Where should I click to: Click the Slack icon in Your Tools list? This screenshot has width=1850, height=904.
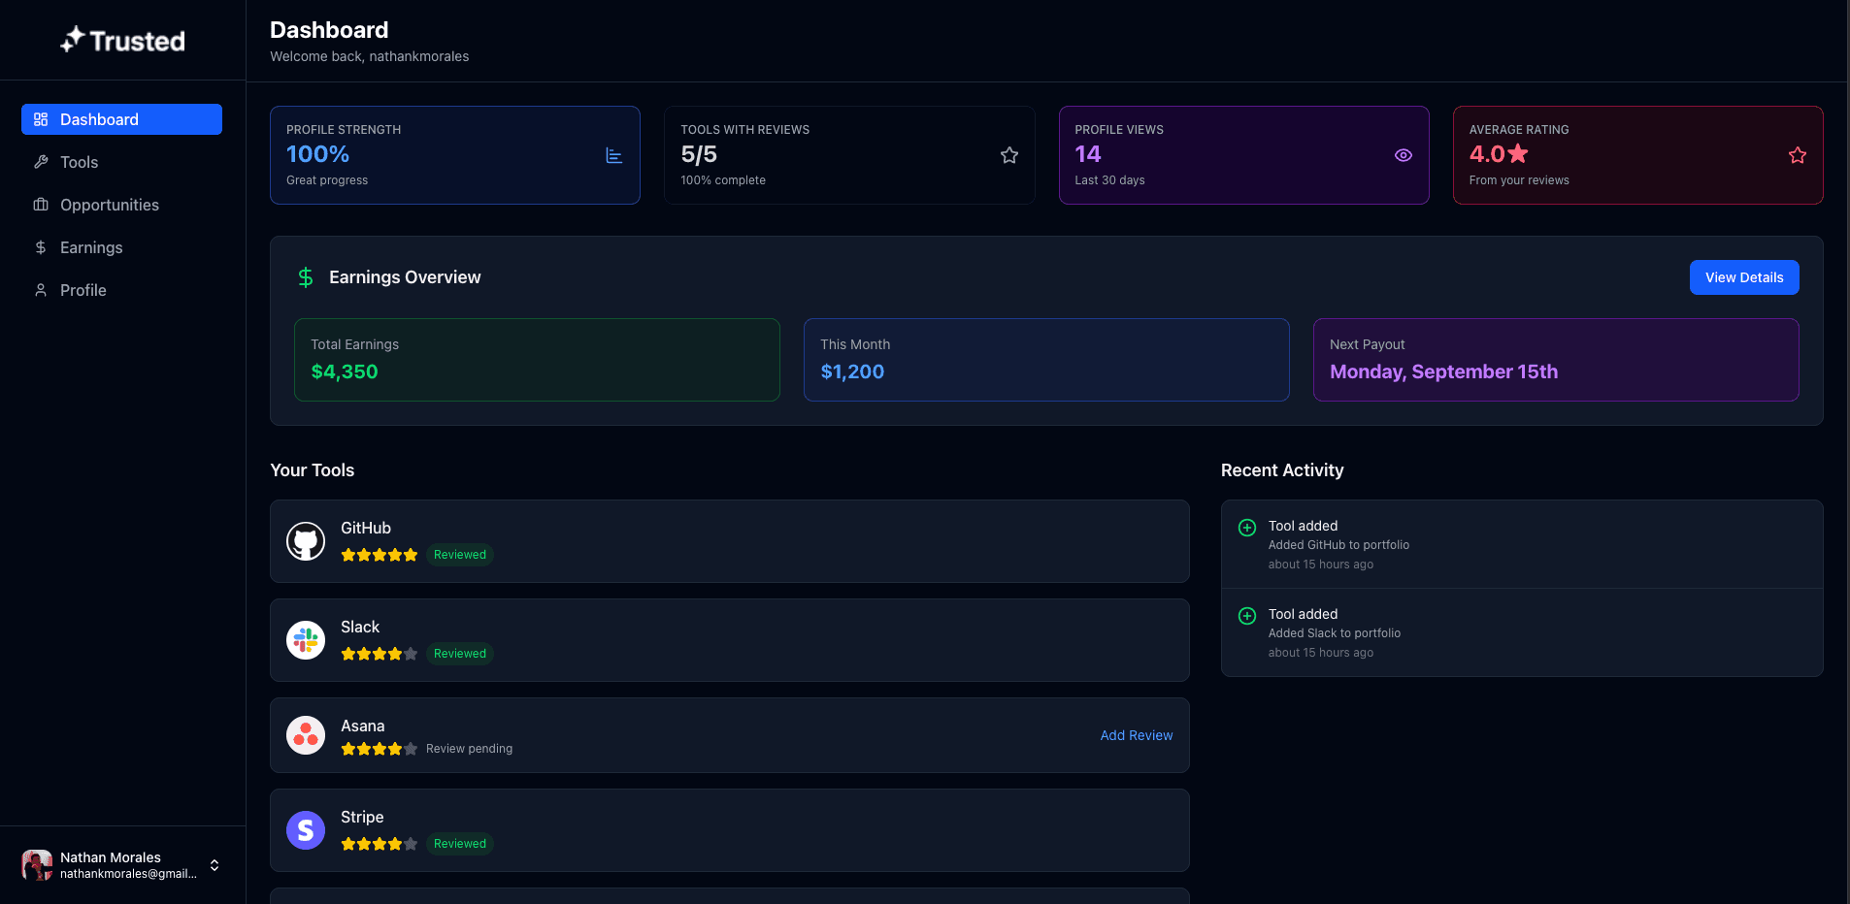click(306, 640)
